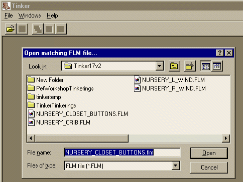Click the file list right scroll arrow
243x182 pixels.
226,138
